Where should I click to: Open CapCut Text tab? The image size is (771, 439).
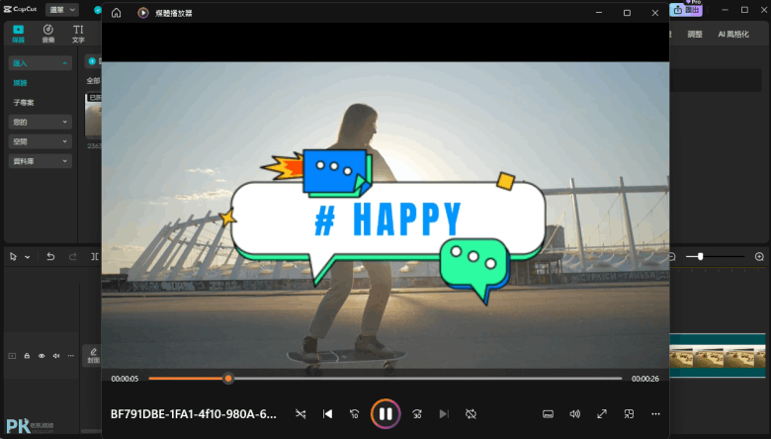pyautogui.click(x=78, y=34)
